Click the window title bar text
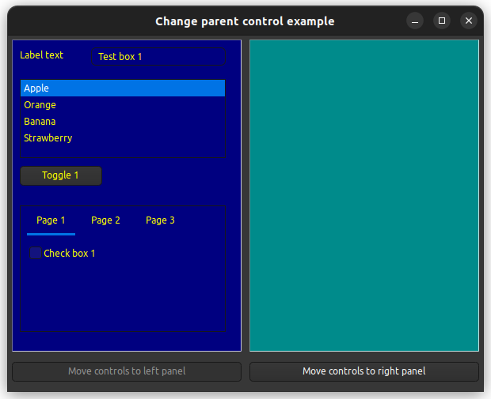491x399 pixels. click(x=245, y=21)
